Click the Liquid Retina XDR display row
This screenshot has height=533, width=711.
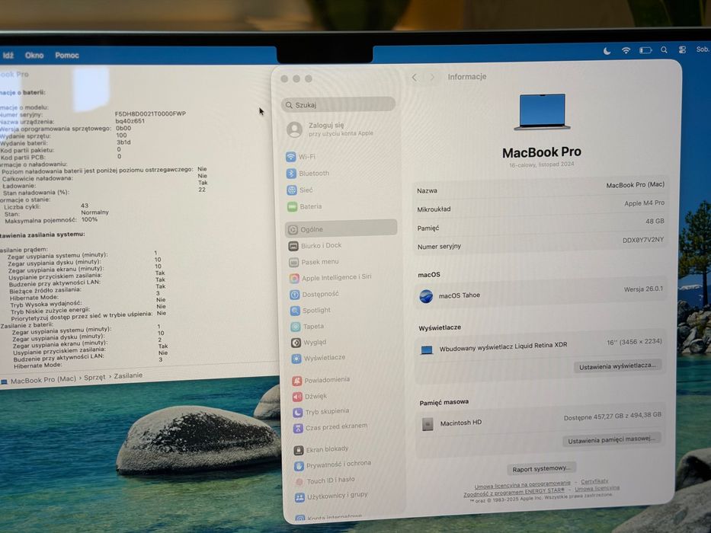[540, 346]
